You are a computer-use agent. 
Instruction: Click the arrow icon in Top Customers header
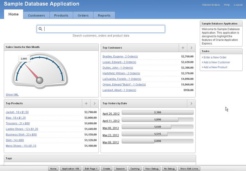(x=191, y=47)
